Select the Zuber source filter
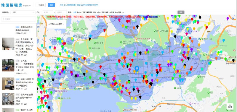This screenshot has width=237, height=112. (79, 12)
